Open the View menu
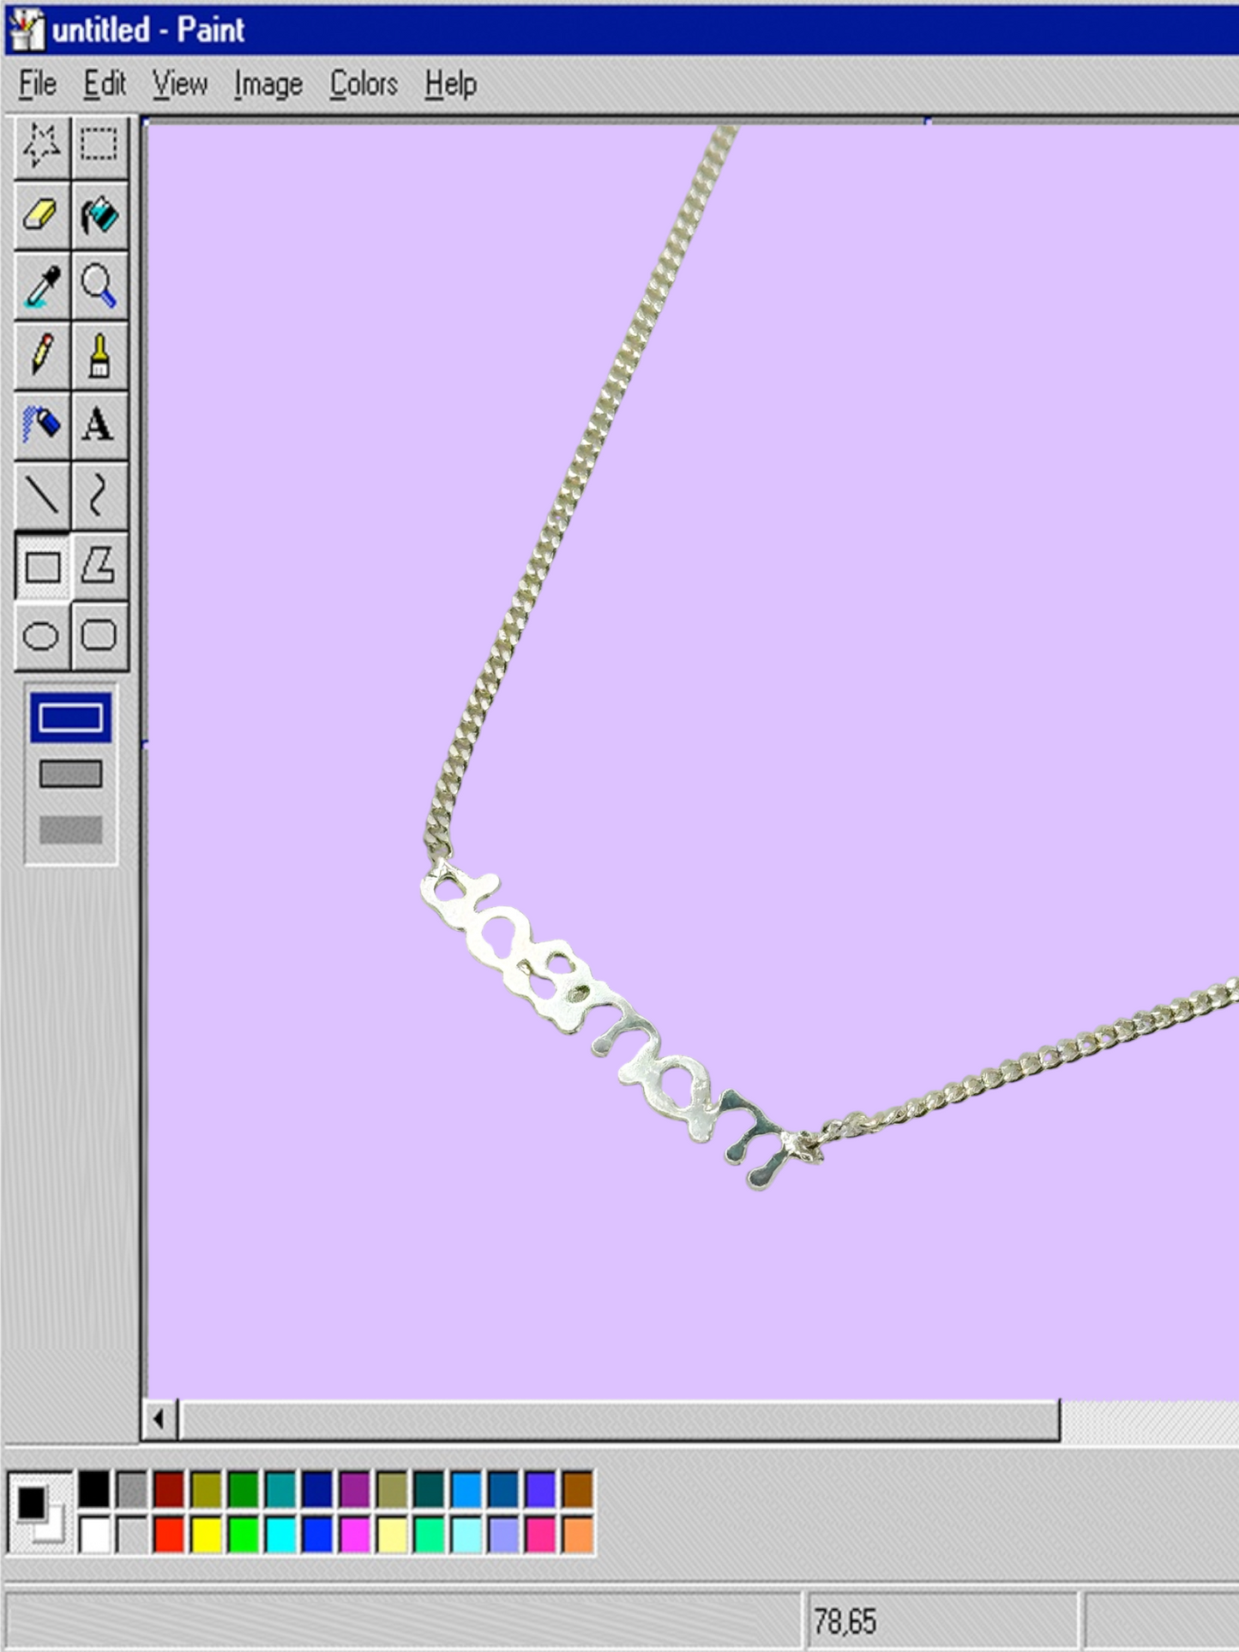The height and width of the screenshot is (1652, 1239). [180, 84]
